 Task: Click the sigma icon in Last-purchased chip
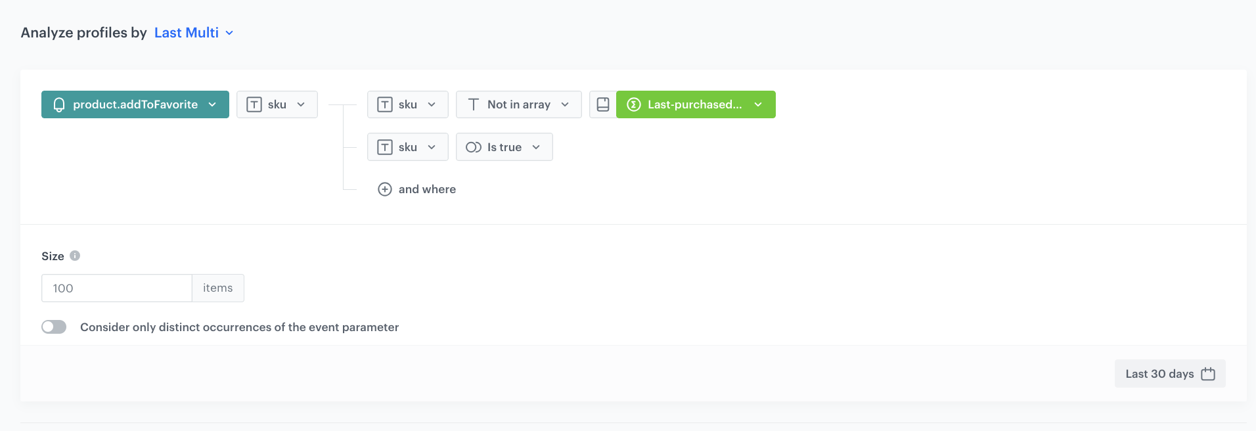[634, 104]
